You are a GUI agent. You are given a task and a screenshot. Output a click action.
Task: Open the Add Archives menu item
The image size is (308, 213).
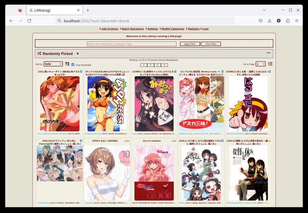tap(108, 29)
